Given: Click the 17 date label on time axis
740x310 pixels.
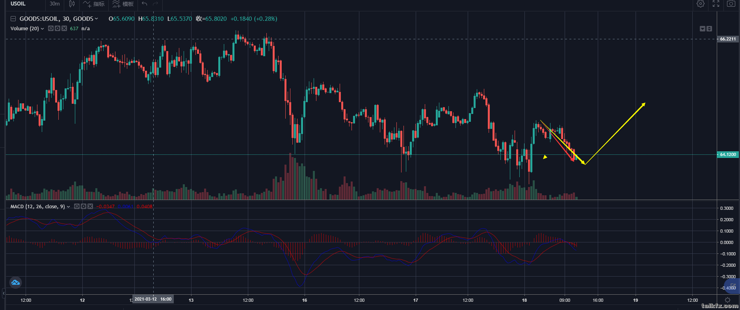Looking at the screenshot, I should 416,300.
